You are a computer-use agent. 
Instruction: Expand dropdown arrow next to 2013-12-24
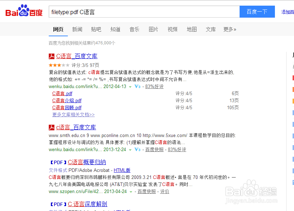(x=130, y=150)
